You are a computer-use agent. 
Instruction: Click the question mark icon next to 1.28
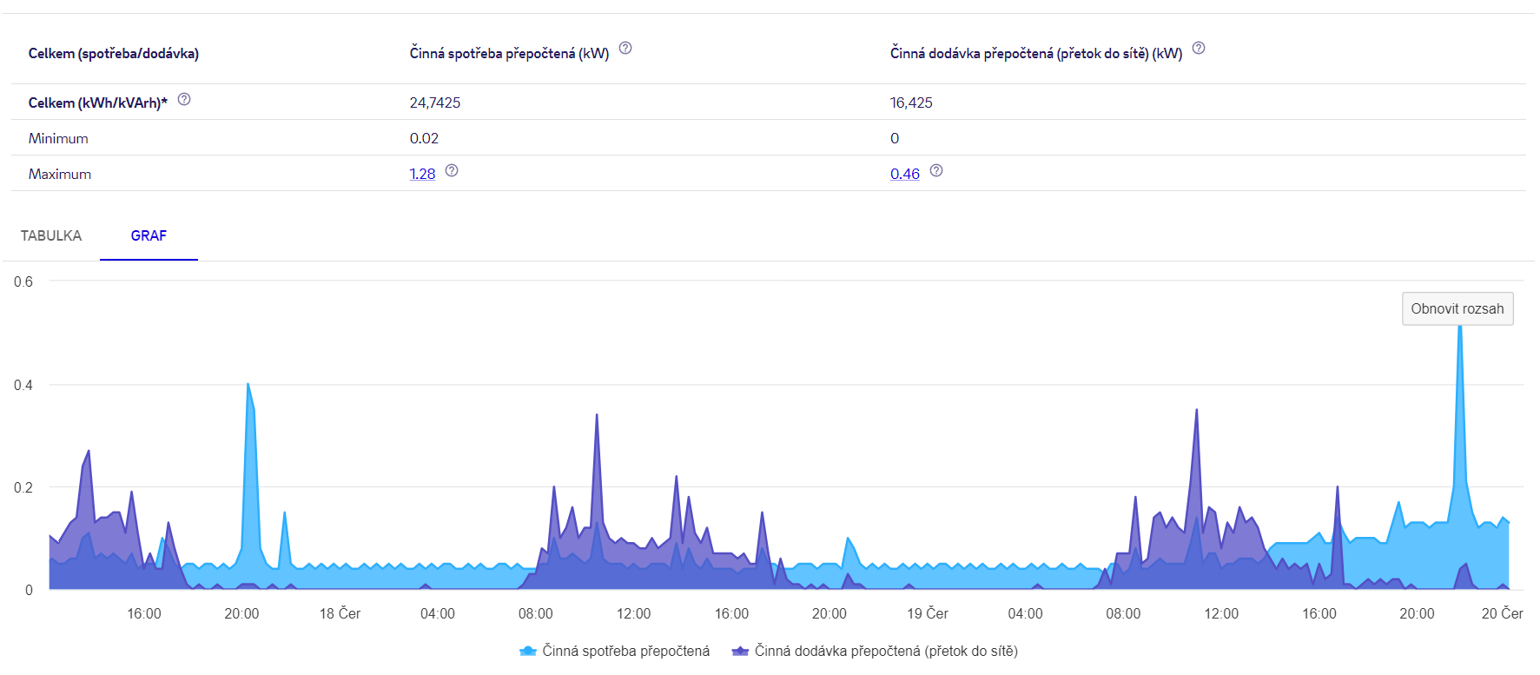tap(452, 171)
